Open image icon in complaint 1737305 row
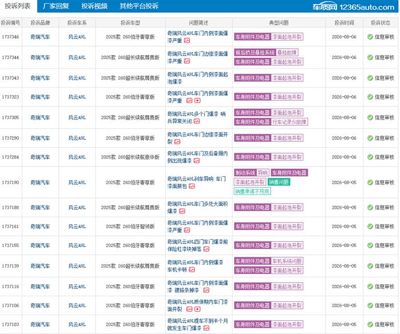Screen dimensions: 400x334 tap(197, 121)
